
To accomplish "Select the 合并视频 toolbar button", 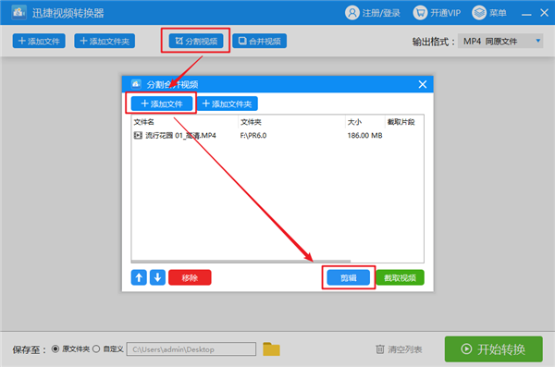I will [x=259, y=41].
